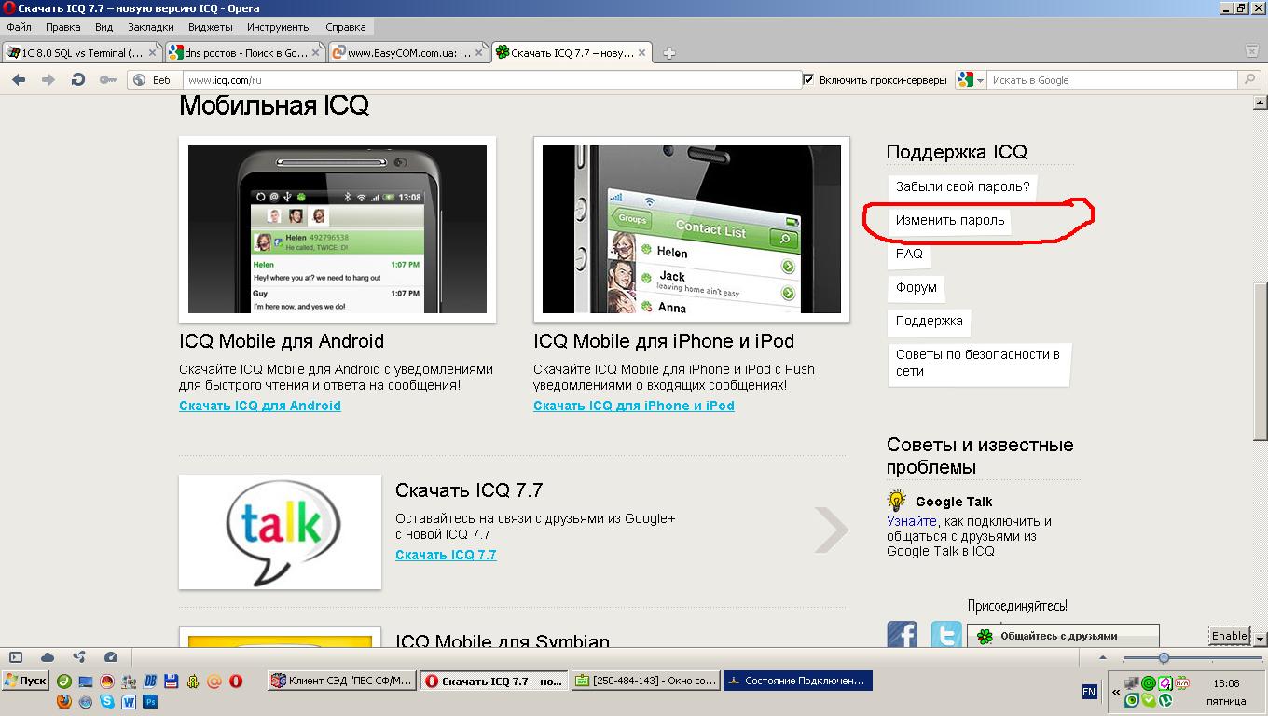Launch Skype from quick launch
This screenshot has height=716, width=1268.
(107, 702)
